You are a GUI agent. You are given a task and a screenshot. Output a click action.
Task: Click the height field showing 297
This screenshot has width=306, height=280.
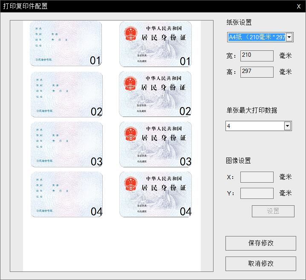(x=257, y=72)
